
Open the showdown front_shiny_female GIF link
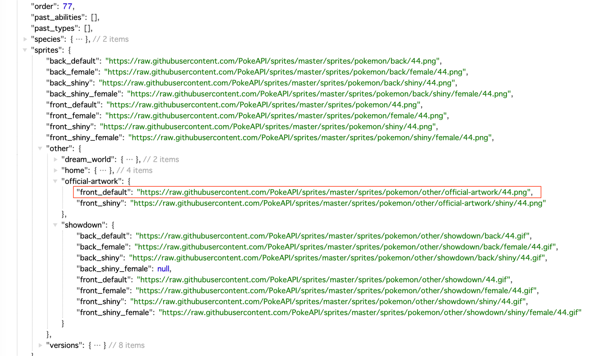[x=370, y=313]
